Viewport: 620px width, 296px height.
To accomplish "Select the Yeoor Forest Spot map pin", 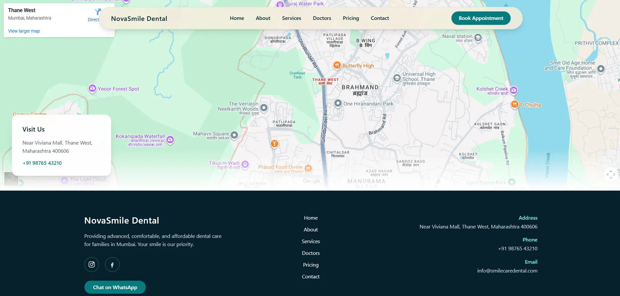I will pos(92,88).
